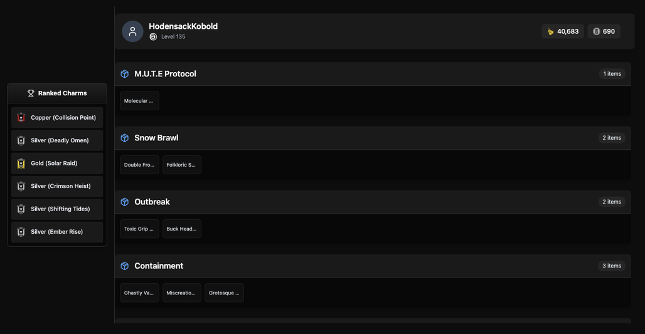Click the cube icon beside Containment
Viewport: 645px width, 334px height.
tap(125, 266)
